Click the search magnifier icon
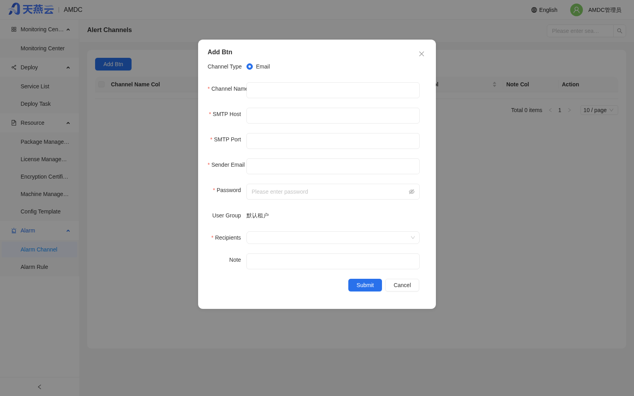 point(620,31)
